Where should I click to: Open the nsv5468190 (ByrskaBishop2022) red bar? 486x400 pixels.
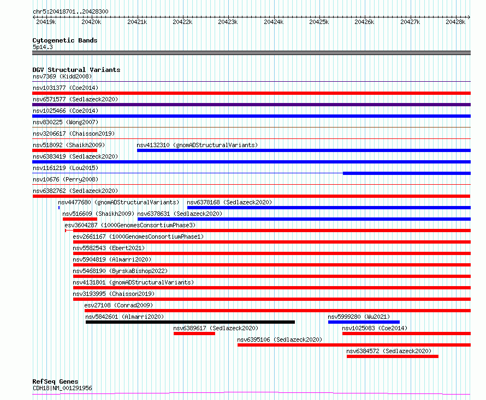(272, 276)
